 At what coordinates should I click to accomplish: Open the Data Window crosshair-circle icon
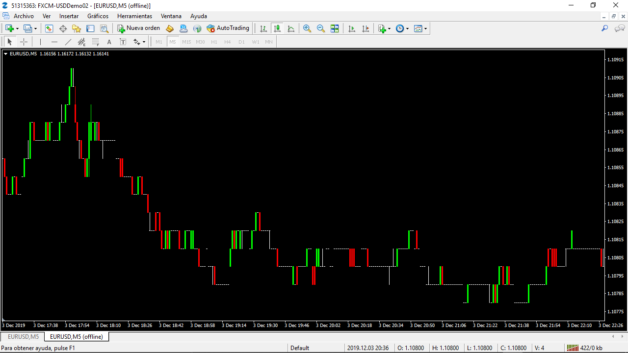pos(63,28)
